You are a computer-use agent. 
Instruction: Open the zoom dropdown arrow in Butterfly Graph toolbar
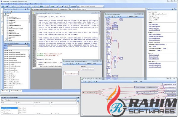click(x=96, y=82)
